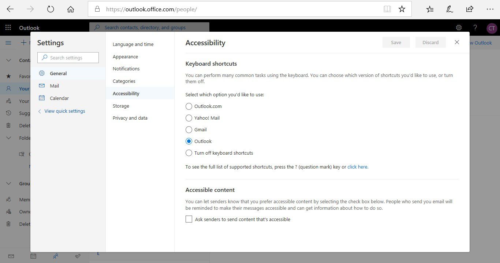Select General settings category
This screenshot has height=263, width=500.
pyautogui.click(x=68, y=73)
